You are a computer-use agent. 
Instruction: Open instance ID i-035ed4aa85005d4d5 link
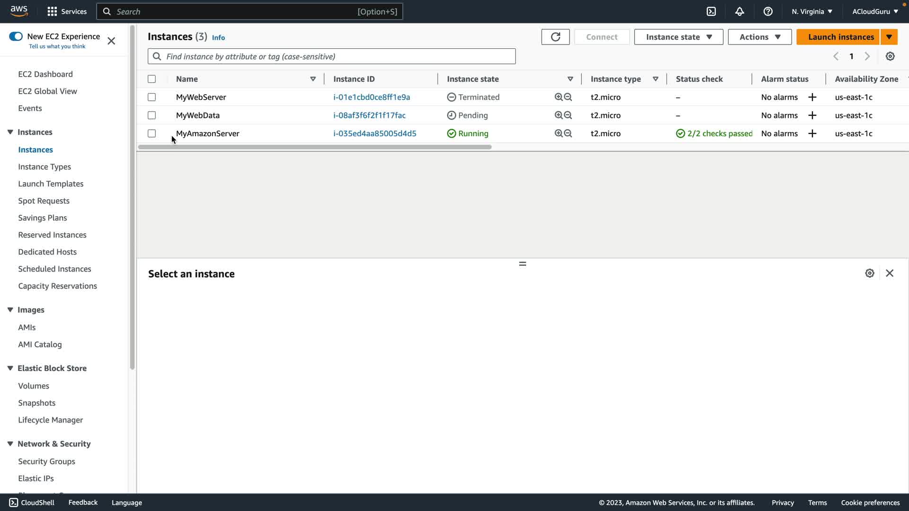click(374, 133)
